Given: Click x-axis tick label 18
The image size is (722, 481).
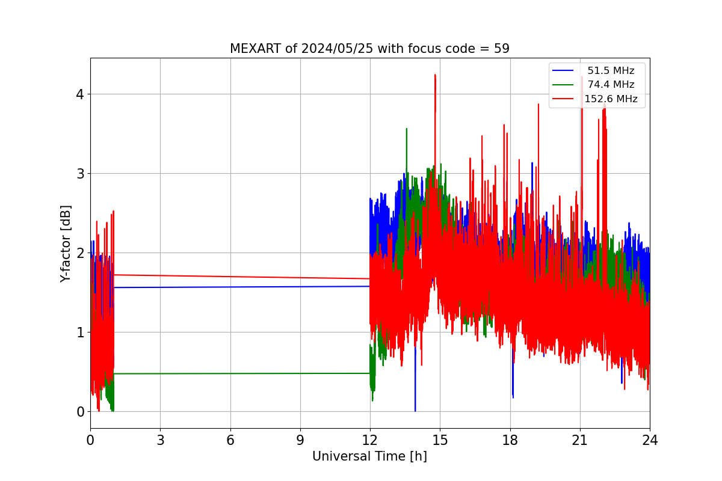Looking at the screenshot, I should pos(510,440).
